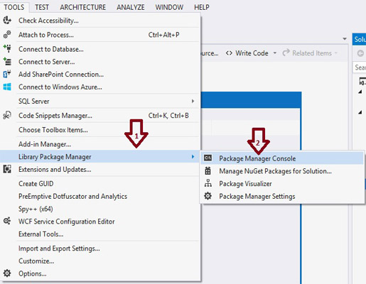Open PreEmptive Dotfuscator and Analytics
This screenshot has width=366, height=284.
pyautogui.click(x=100, y=196)
